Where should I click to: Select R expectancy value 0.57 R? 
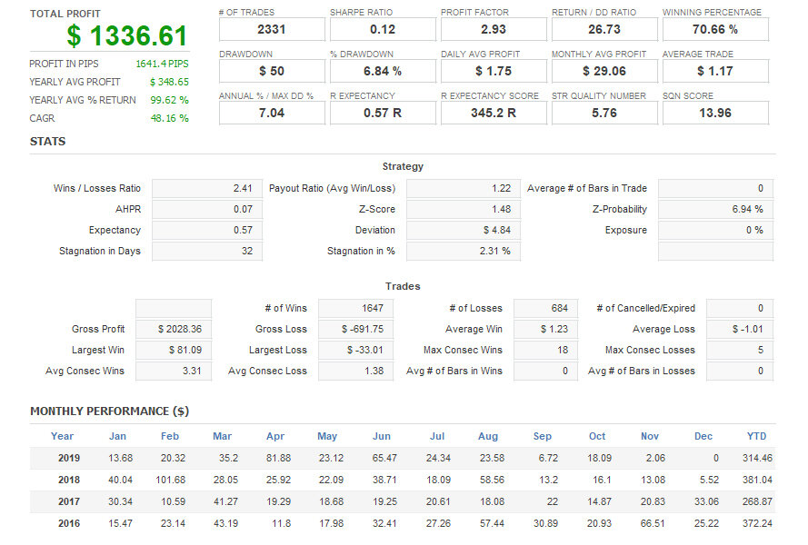(x=383, y=113)
